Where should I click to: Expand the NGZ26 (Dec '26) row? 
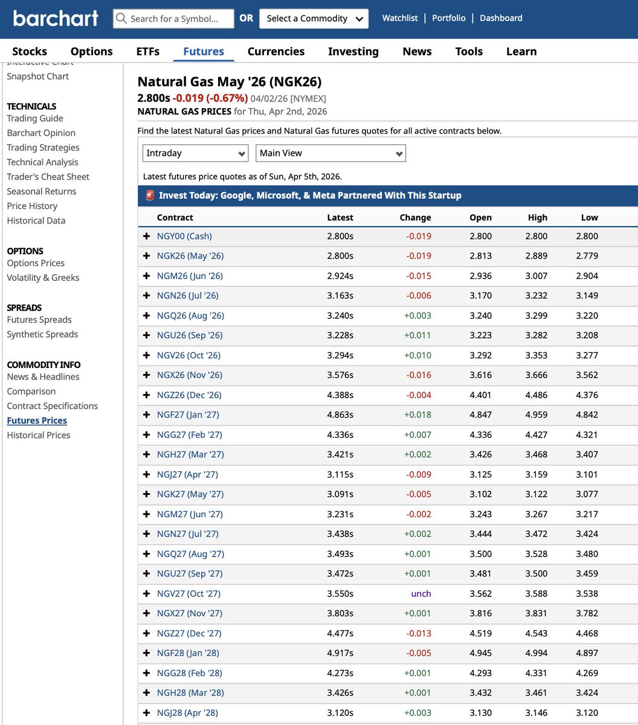(146, 395)
